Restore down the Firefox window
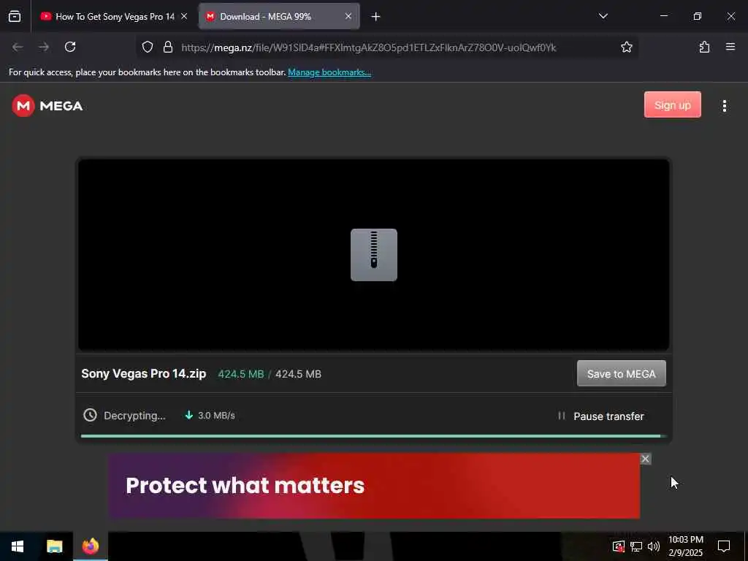Screen dimensions: 748x561 click(698, 16)
